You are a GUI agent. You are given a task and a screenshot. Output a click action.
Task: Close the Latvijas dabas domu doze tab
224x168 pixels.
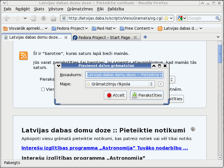[66, 38]
